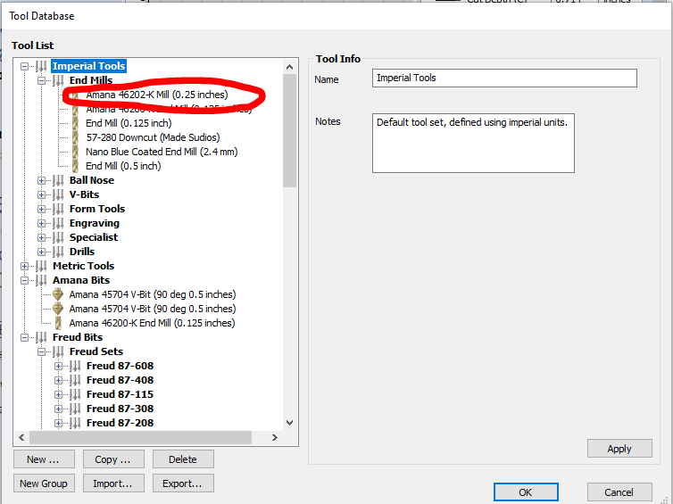Click the V-Bits group icon

click(x=58, y=194)
